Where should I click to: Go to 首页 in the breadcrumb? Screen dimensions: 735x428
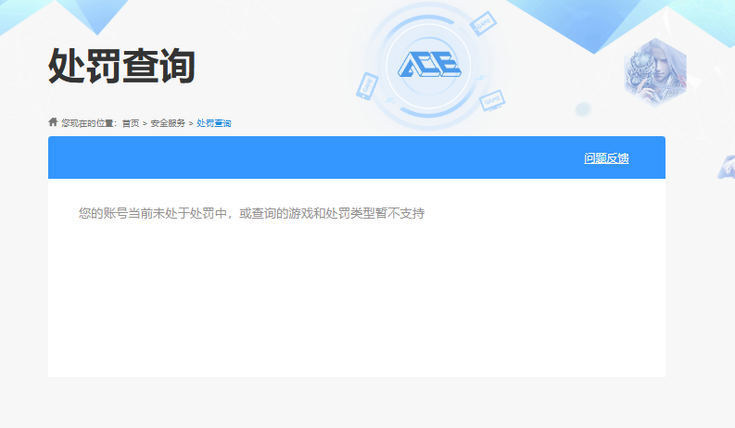[x=131, y=123]
